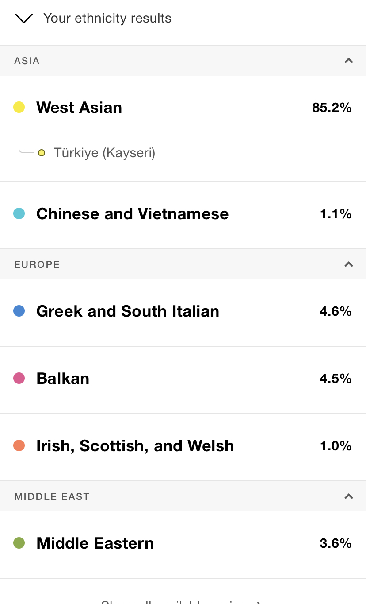This screenshot has height=604, width=366.
Task: Click the green Middle Eastern dot
Action: [x=19, y=543]
